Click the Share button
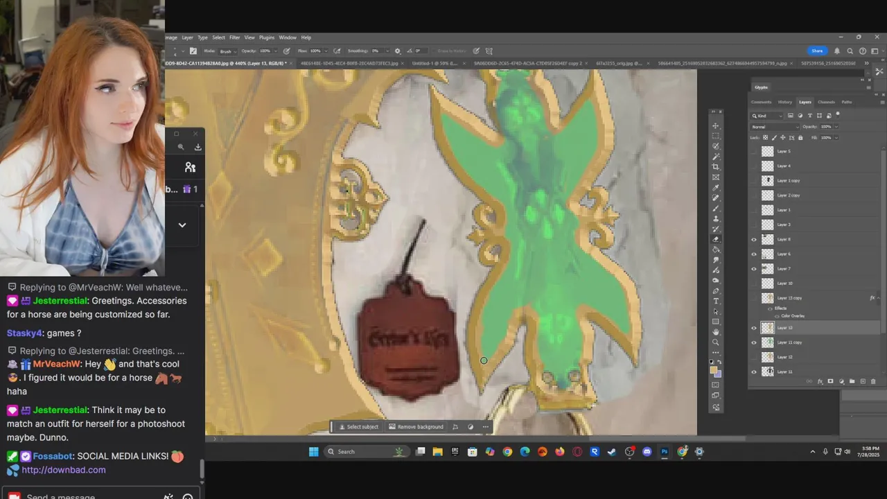The height and width of the screenshot is (499, 887). point(817,51)
